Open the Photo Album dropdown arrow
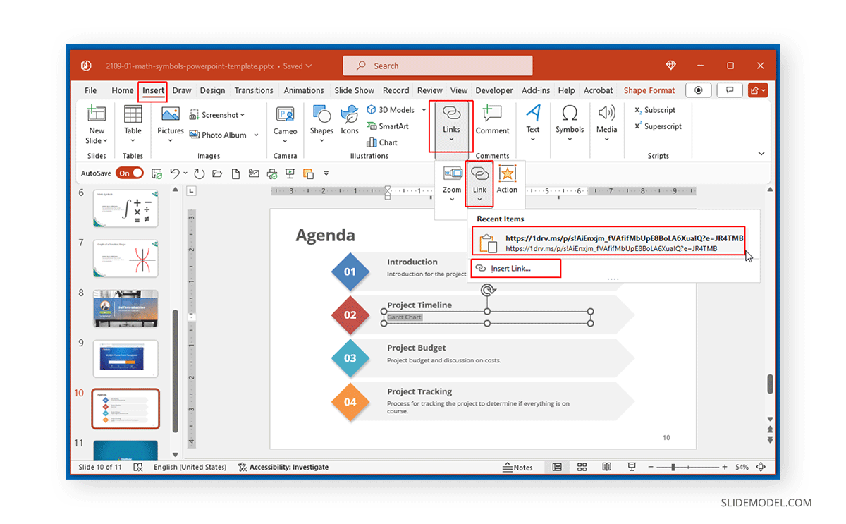 pyautogui.click(x=256, y=135)
